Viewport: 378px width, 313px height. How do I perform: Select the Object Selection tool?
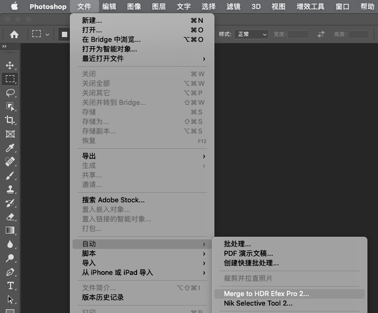(x=10, y=106)
